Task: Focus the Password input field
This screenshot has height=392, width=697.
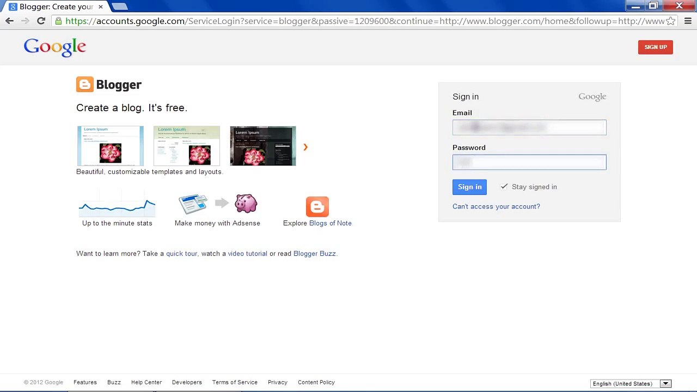Action: 529,162
